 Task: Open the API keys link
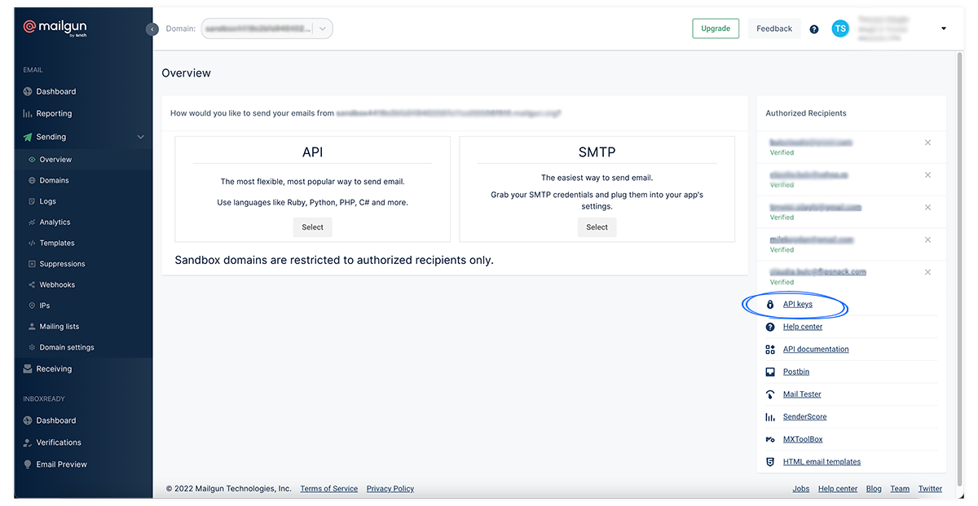pyautogui.click(x=798, y=304)
